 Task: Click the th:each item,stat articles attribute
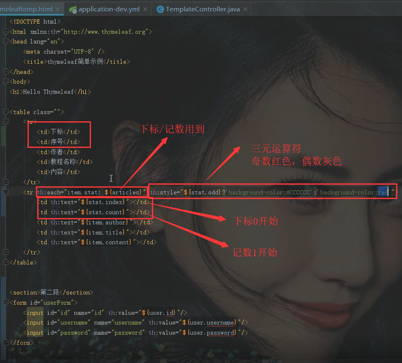point(92,192)
